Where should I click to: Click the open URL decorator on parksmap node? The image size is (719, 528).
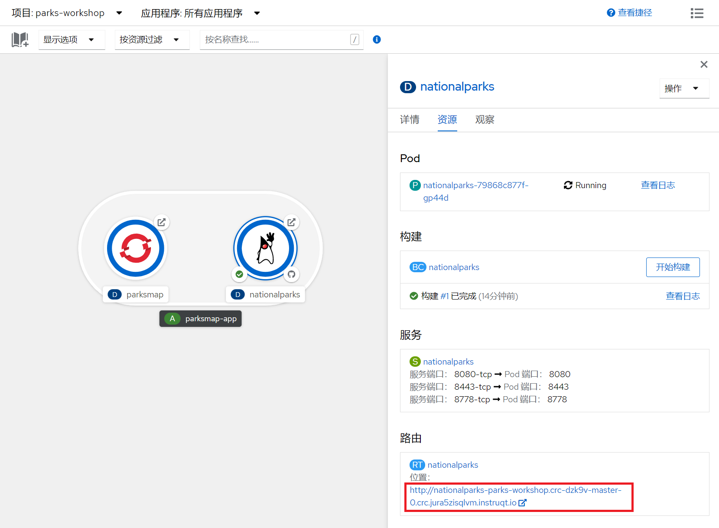[x=161, y=222]
